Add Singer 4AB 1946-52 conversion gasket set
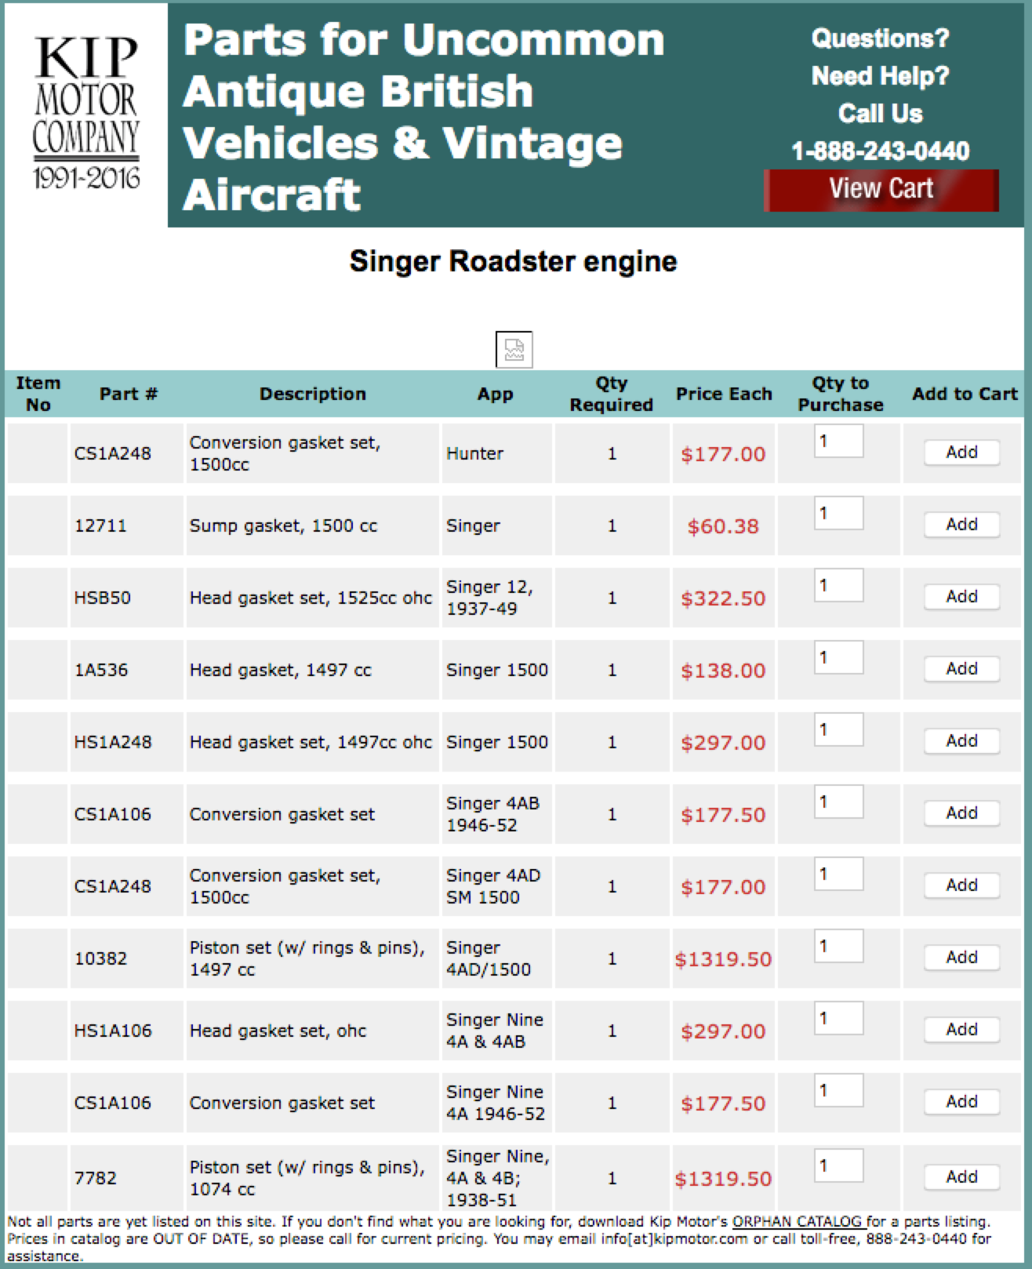This screenshot has width=1032, height=1269. (x=961, y=813)
